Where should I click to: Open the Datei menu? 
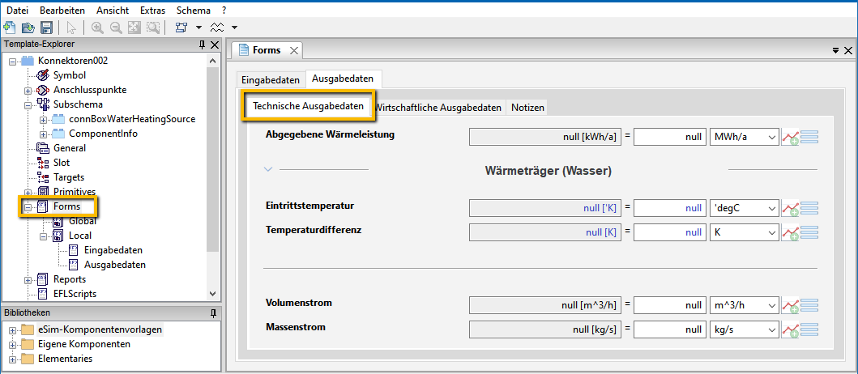(x=17, y=11)
